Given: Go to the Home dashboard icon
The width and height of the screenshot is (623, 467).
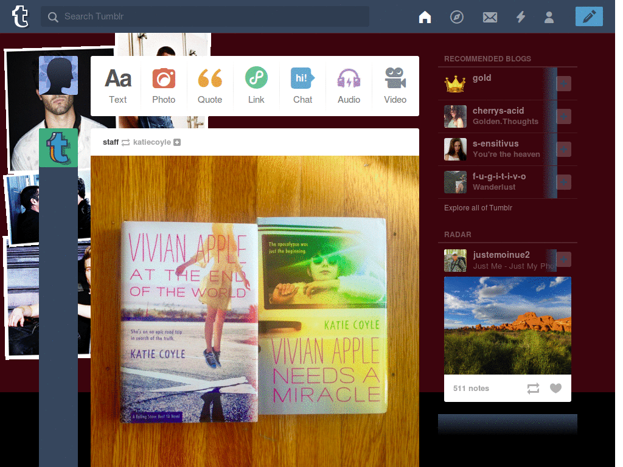Looking at the screenshot, I should click(x=425, y=16).
